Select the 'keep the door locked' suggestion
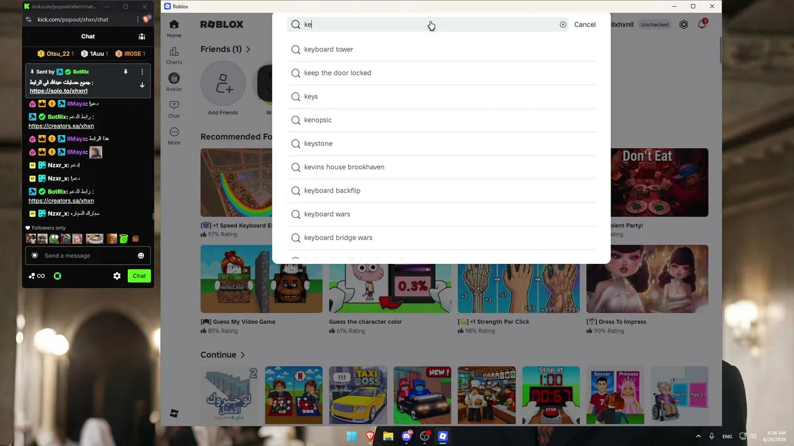The width and height of the screenshot is (794, 446). coord(441,73)
